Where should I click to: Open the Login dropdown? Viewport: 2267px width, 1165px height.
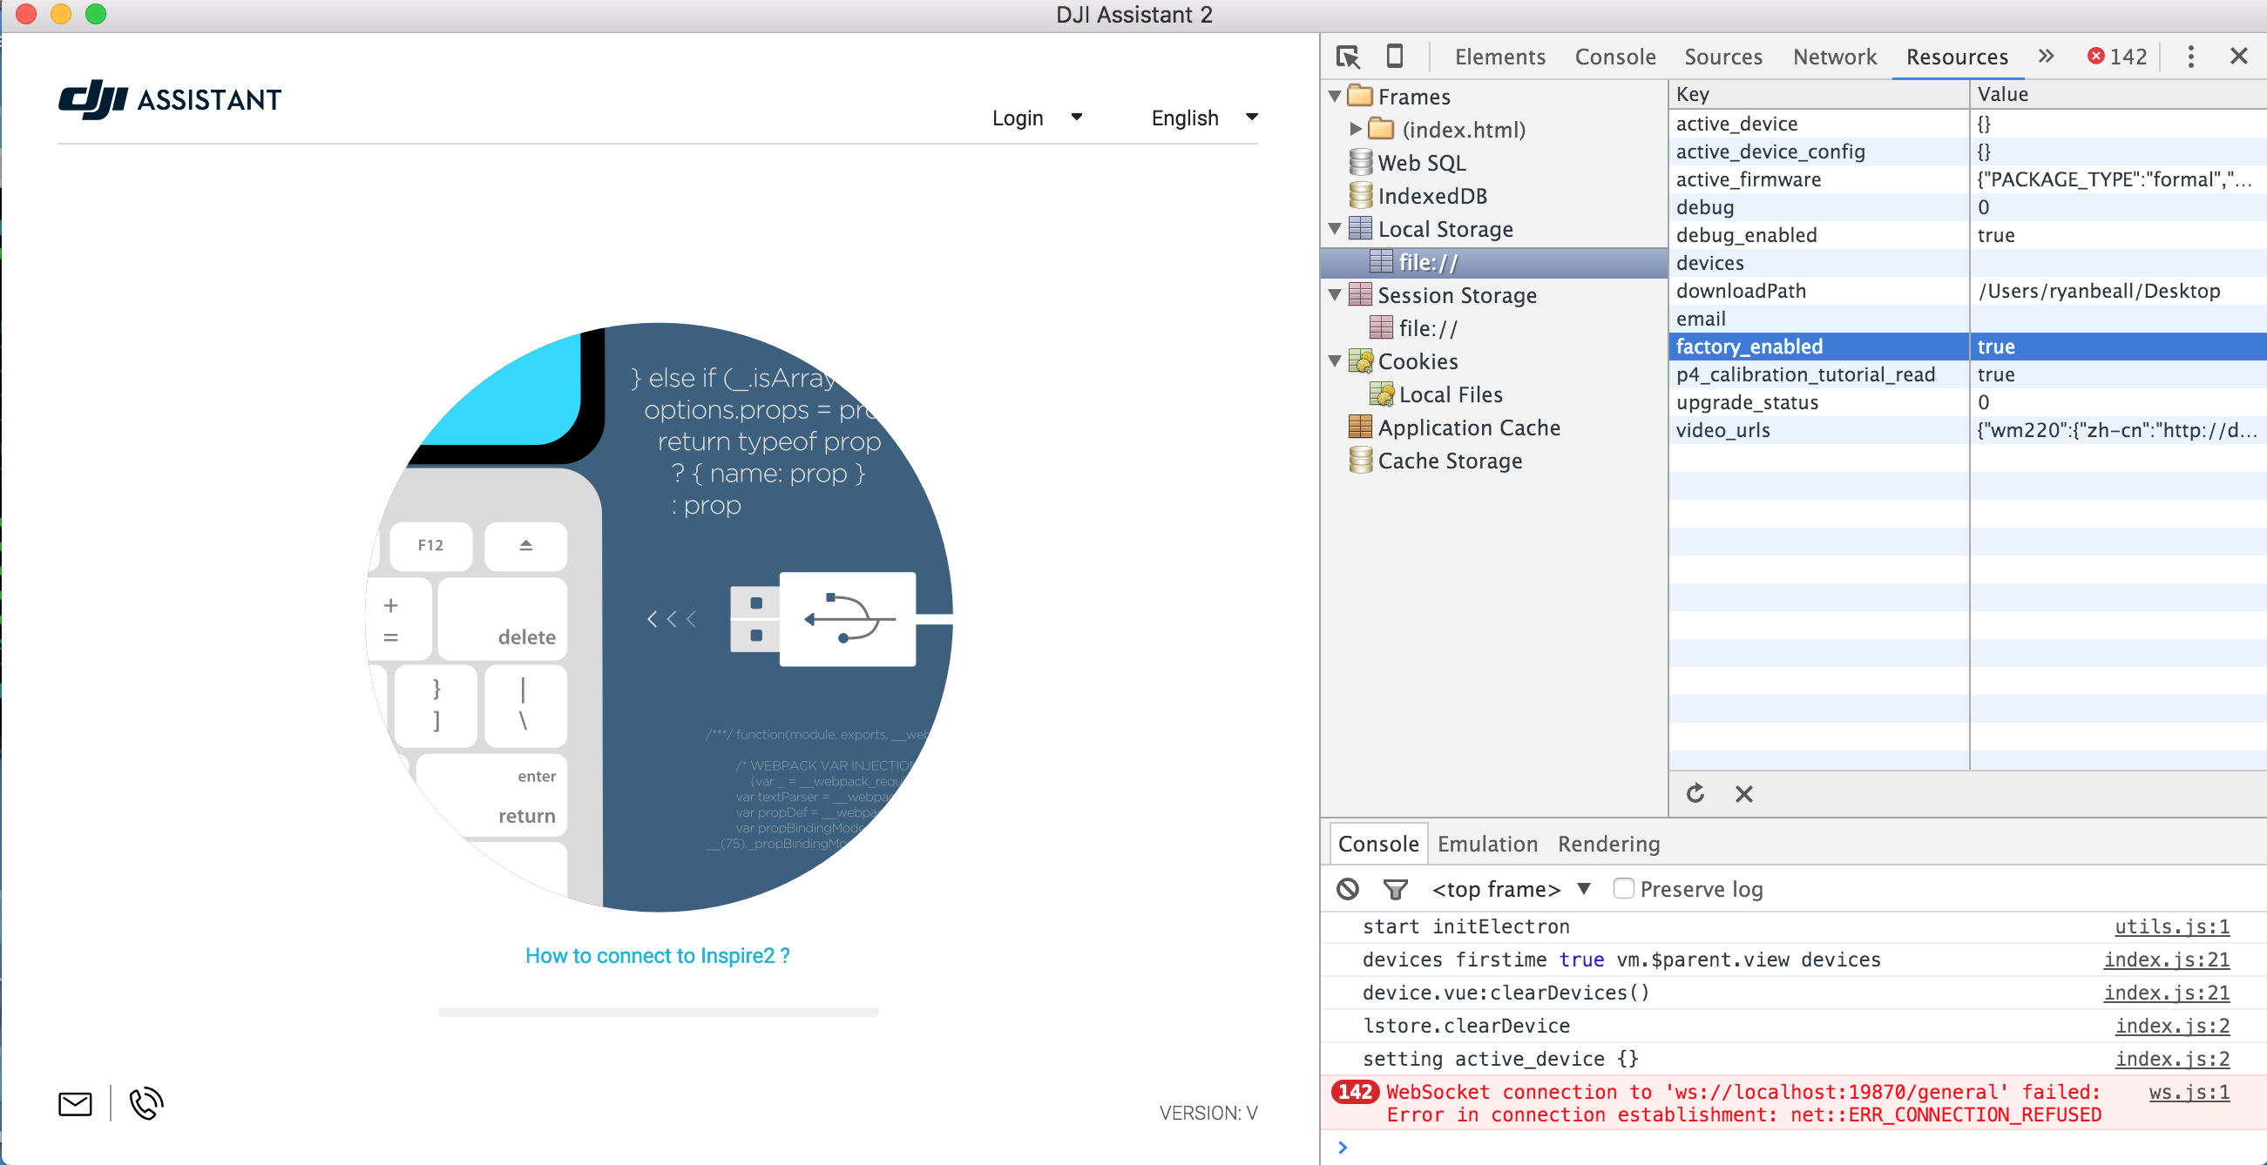[1037, 118]
